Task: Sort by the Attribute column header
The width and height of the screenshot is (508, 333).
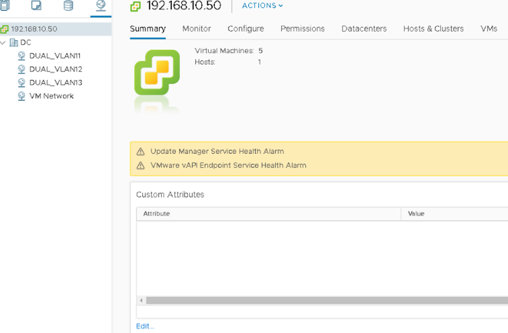Action: pos(268,214)
